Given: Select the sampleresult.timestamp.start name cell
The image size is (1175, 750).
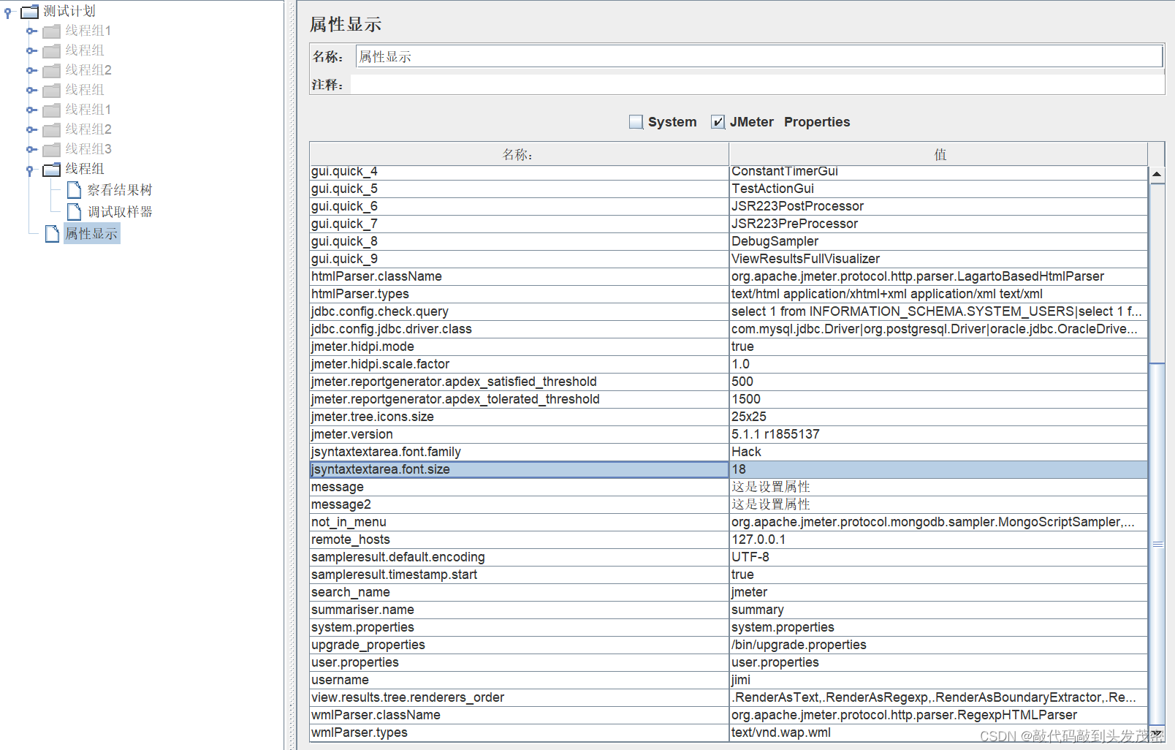Looking at the screenshot, I should [519, 575].
